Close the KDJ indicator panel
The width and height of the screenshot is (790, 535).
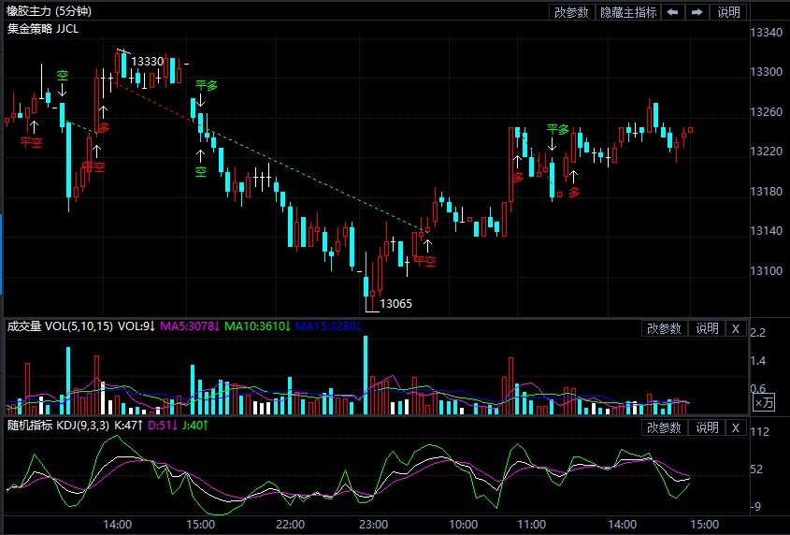pos(735,427)
